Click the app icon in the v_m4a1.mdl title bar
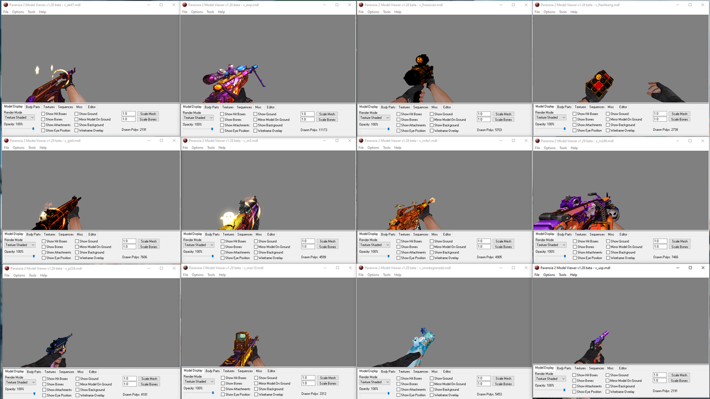Image resolution: width=710 pixels, height=399 pixels. click(361, 141)
